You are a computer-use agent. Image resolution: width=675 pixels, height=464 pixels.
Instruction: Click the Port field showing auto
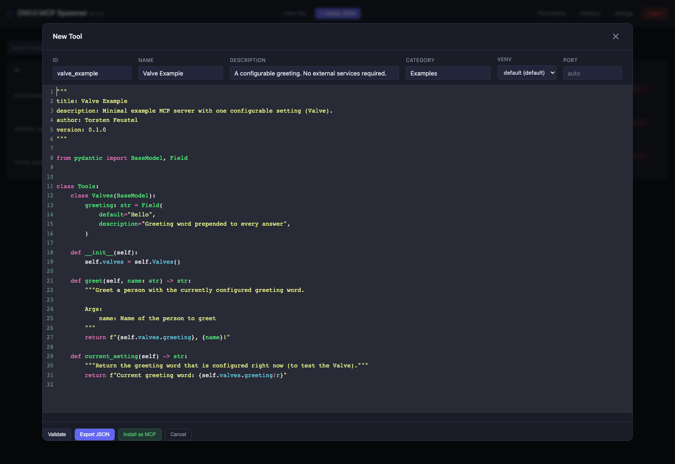[x=593, y=73]
